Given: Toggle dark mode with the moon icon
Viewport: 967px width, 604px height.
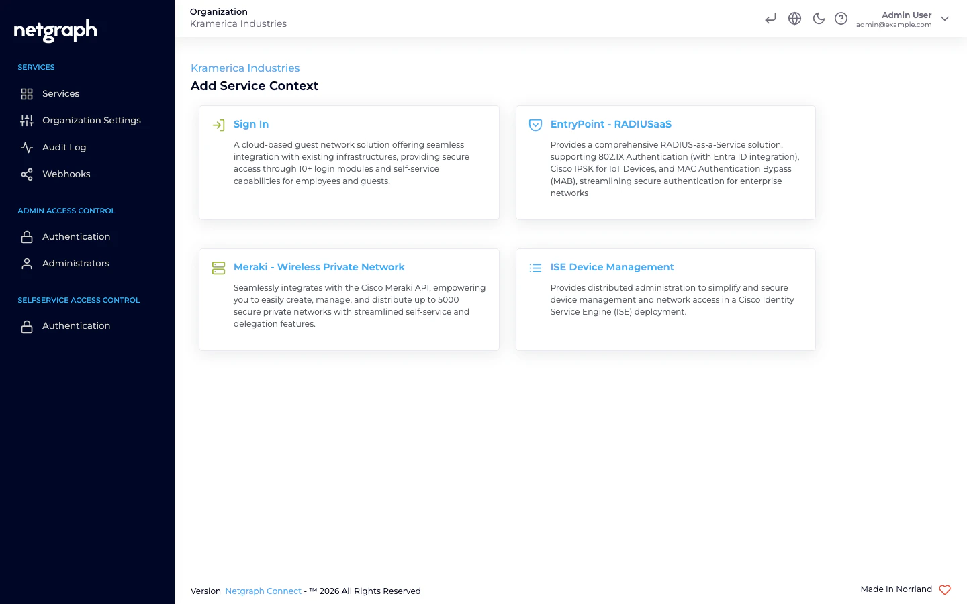Looking at the screenshot, I should 819,18.
